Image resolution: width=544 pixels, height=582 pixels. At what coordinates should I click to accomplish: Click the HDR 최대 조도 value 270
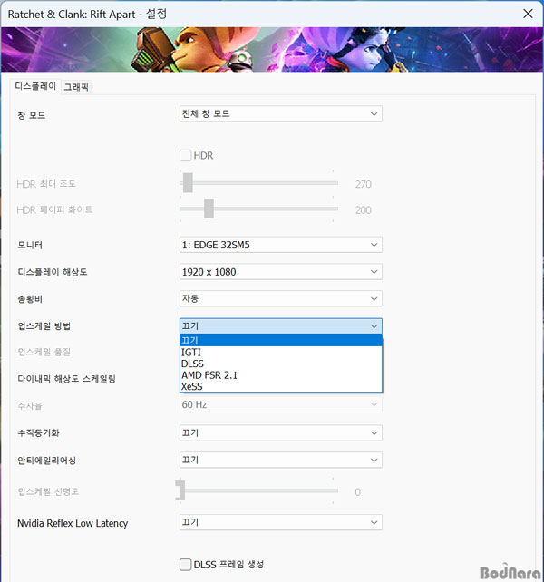tap(364, 184)
